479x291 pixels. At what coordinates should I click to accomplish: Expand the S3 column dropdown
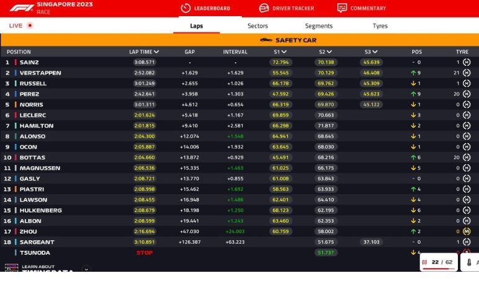pyautogui.click(x=376, y=52)
